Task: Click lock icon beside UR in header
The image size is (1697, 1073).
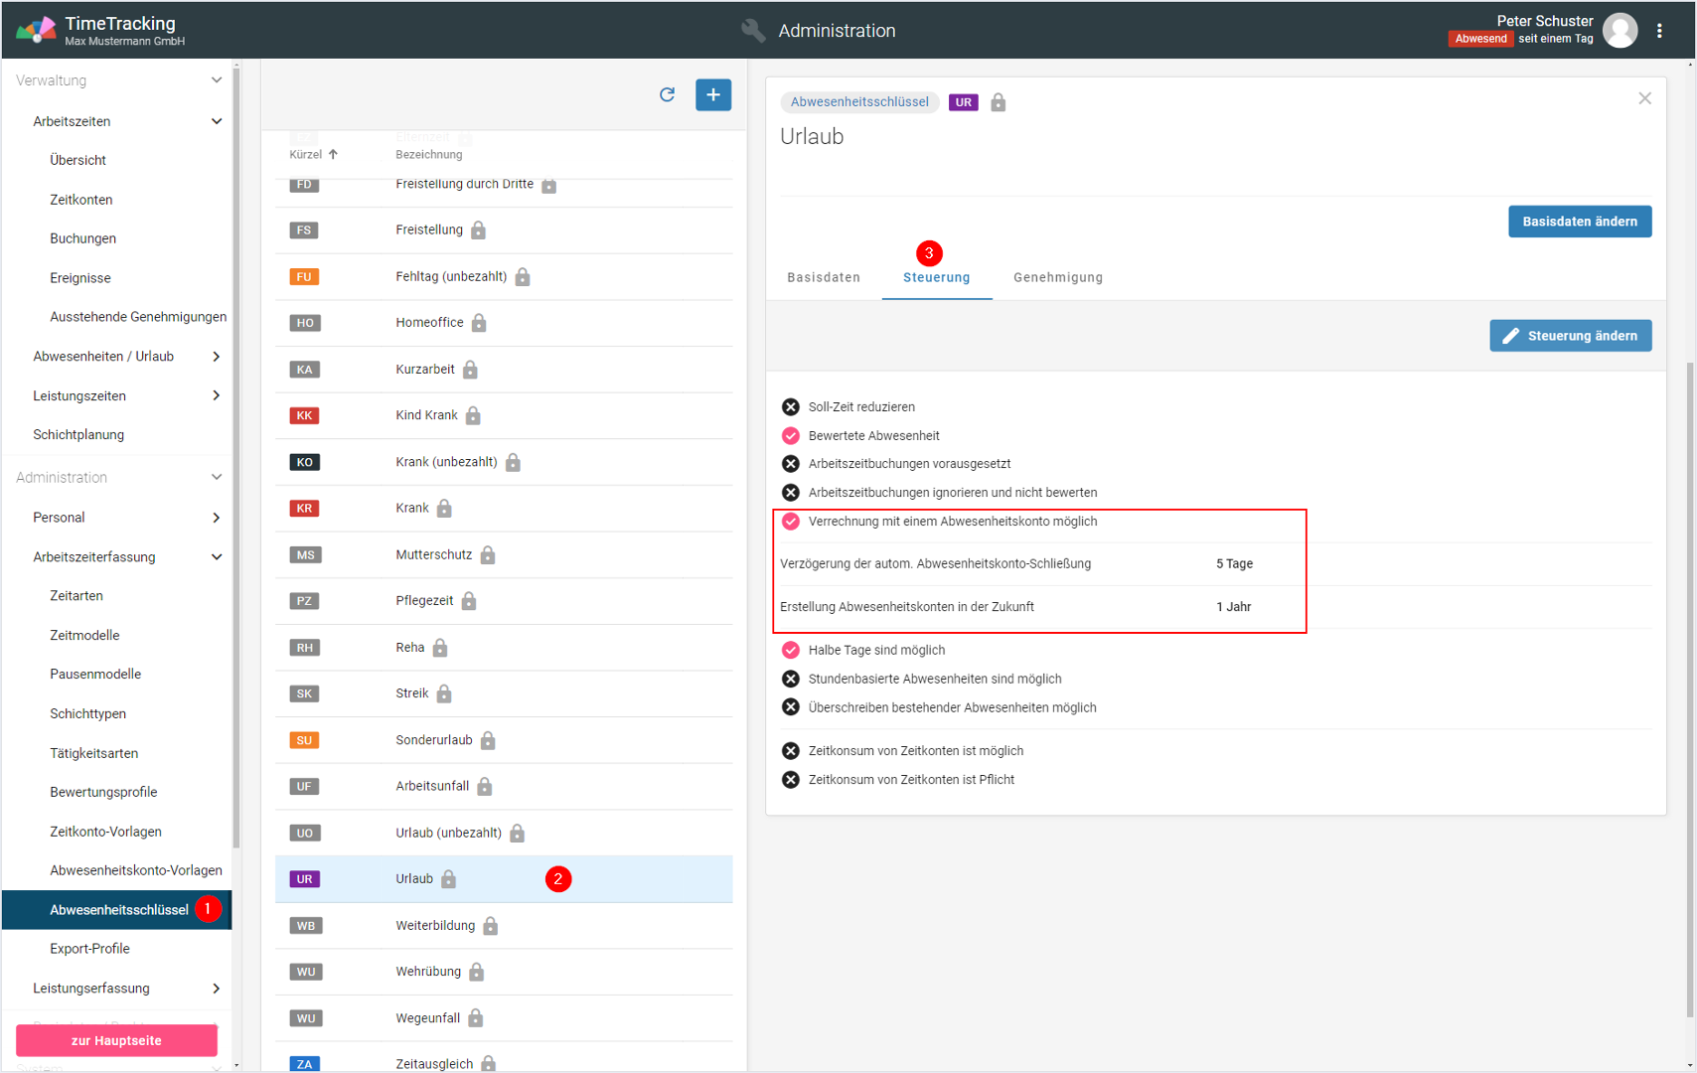Action: tap(998, 102)
